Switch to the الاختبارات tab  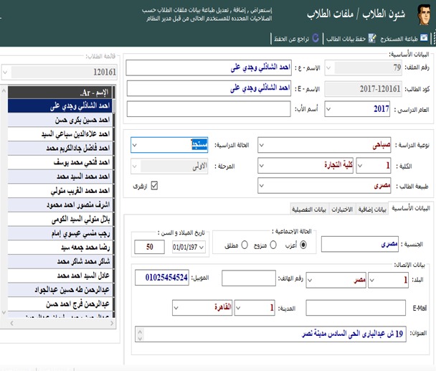tap(342, 210)
